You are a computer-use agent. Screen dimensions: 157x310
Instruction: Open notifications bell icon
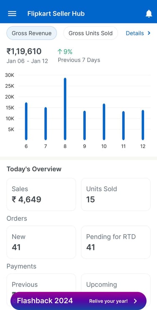[x=149, y=14]
